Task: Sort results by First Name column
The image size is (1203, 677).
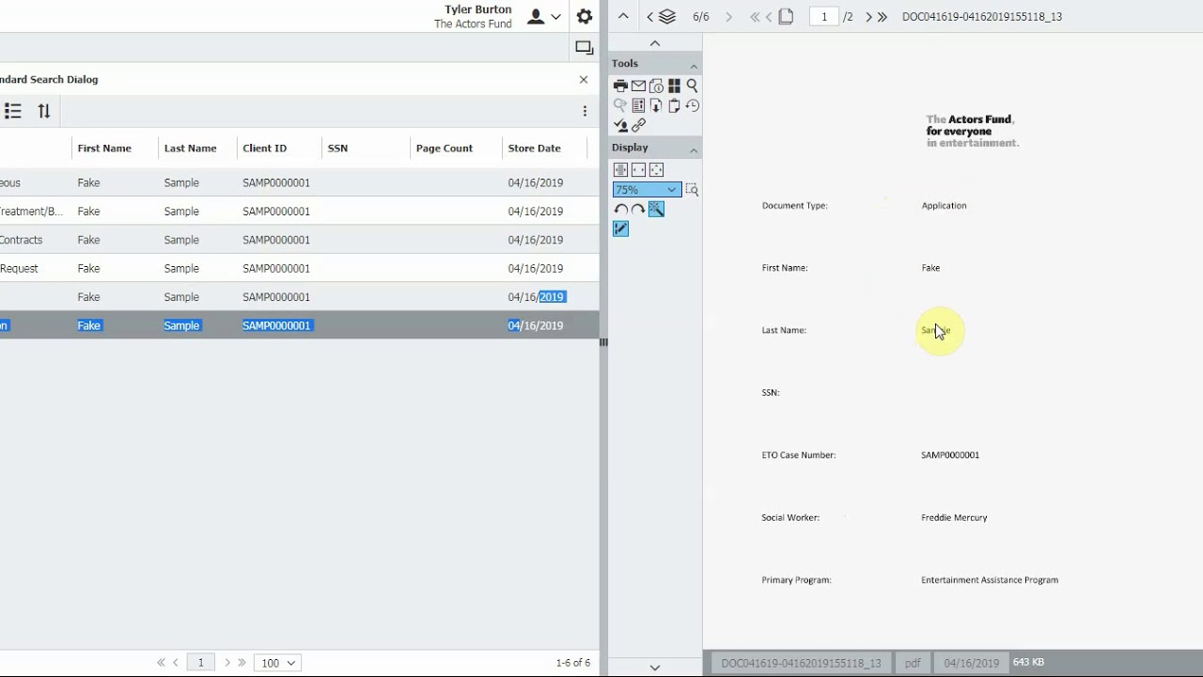Action: point(104,149)
